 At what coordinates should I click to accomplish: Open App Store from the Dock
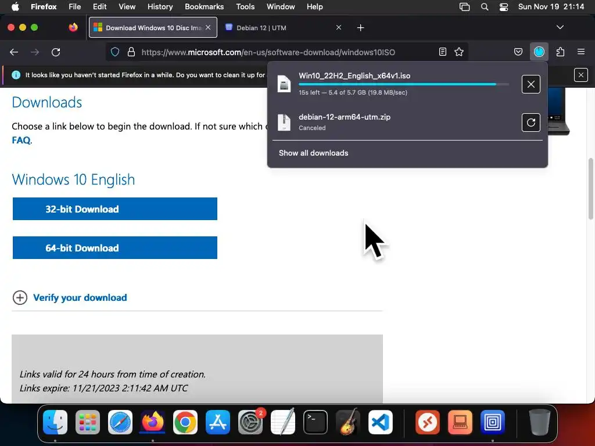(x=218, y=422)
